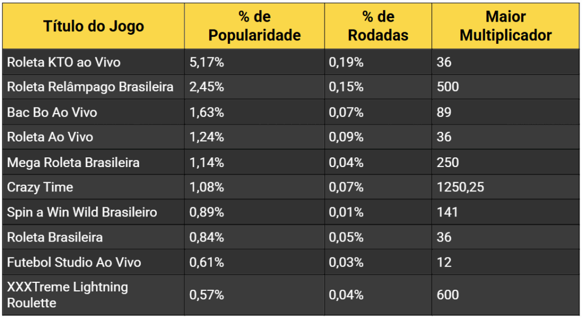Click the 'Roleta KTO ao Vivo' game title

point(64,62)
